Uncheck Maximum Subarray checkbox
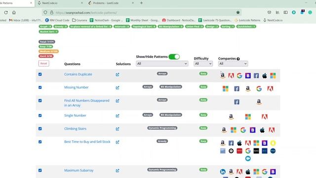 [40, 170]
